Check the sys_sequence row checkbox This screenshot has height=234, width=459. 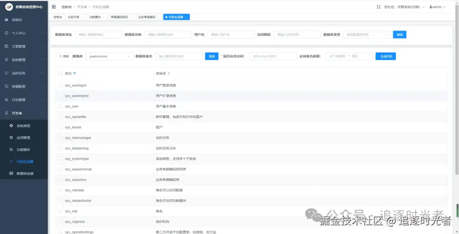(x=60, y=180)
